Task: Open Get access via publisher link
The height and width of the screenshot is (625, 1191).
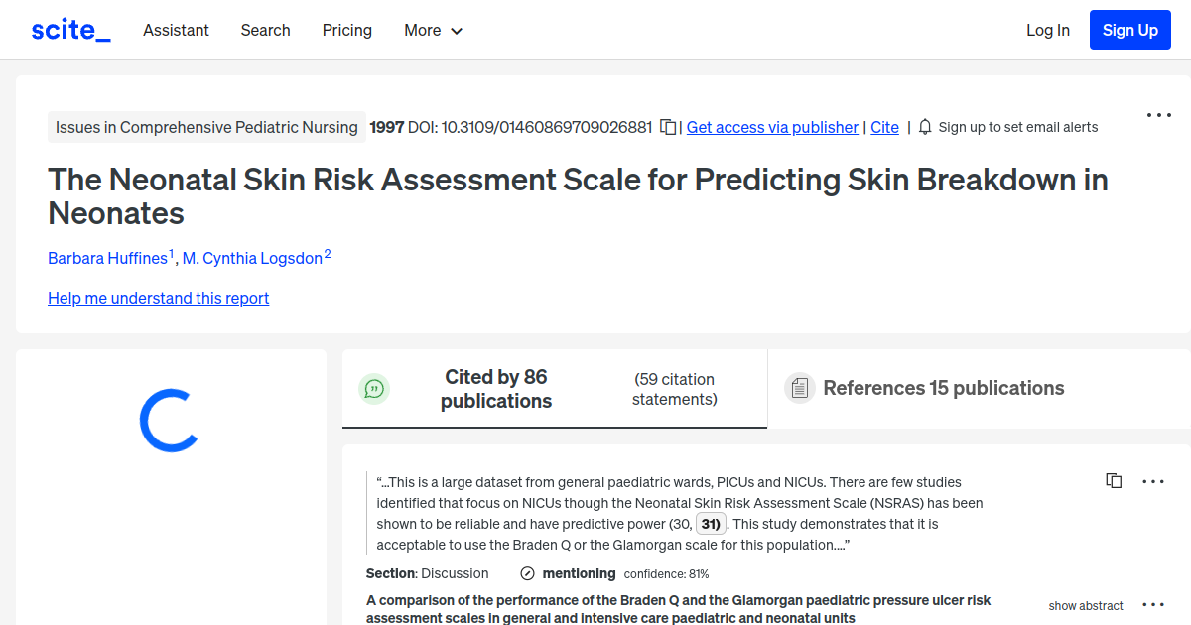Action: pos(772,127)
